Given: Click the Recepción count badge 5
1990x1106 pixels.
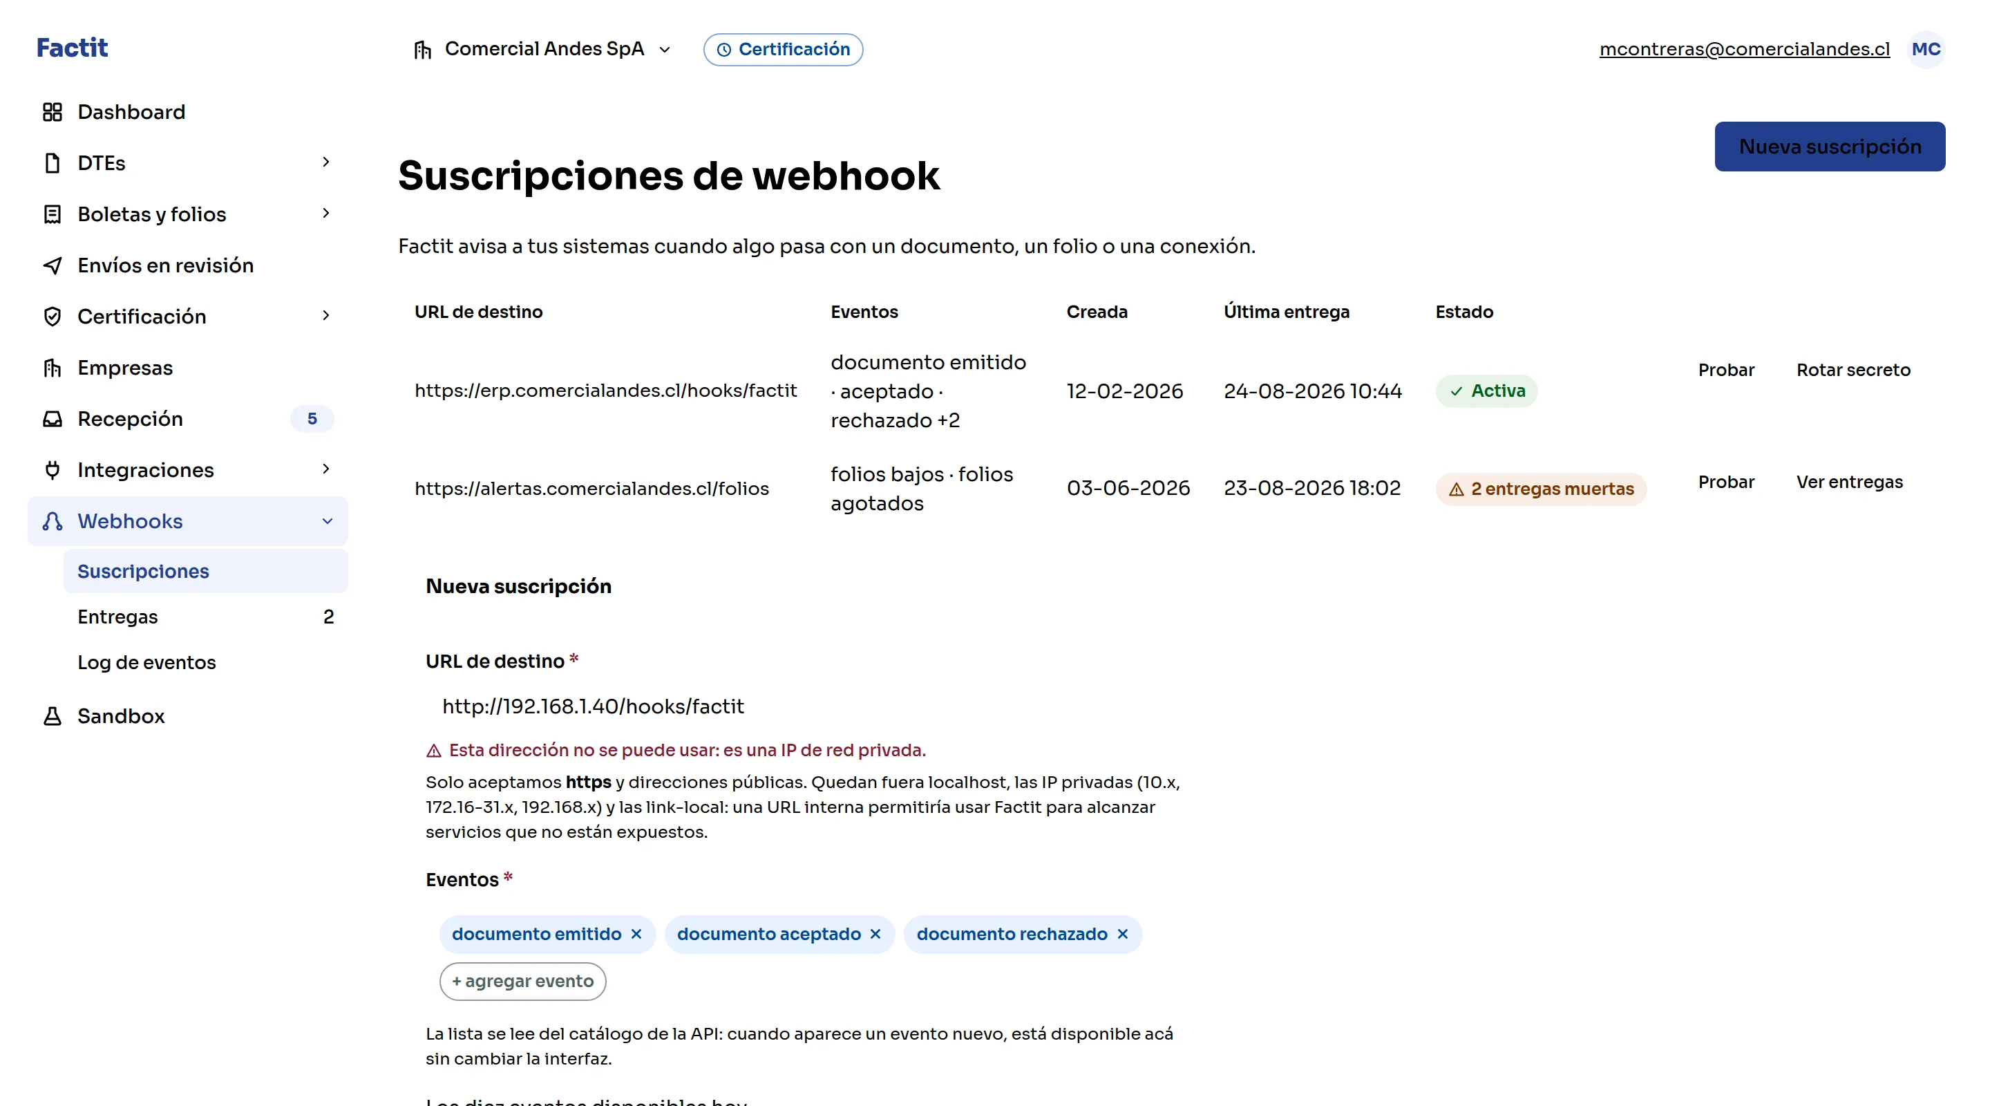Looking at the screenshot, I should click(x=312, y=419).
